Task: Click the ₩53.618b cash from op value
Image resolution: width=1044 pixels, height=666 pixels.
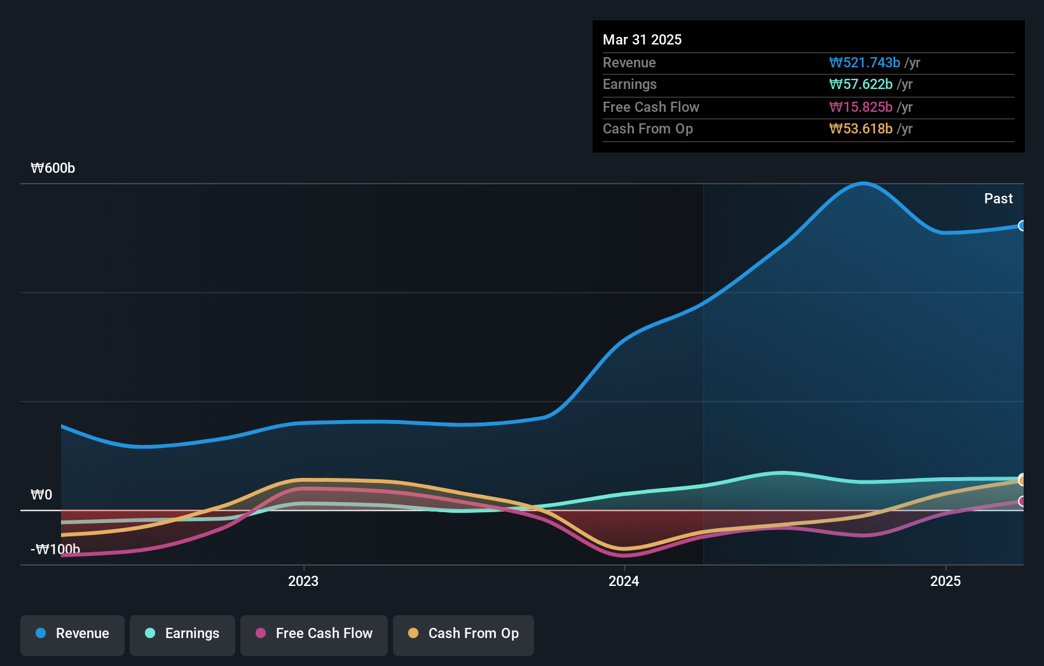Action: [x=861, y=128]
